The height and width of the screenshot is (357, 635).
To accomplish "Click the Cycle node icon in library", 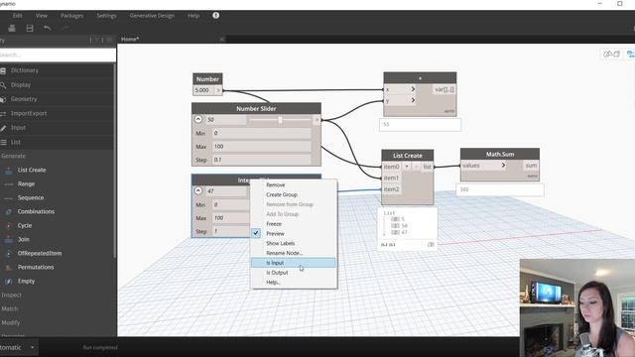I will pyautogui.click(x=9, y=225).
